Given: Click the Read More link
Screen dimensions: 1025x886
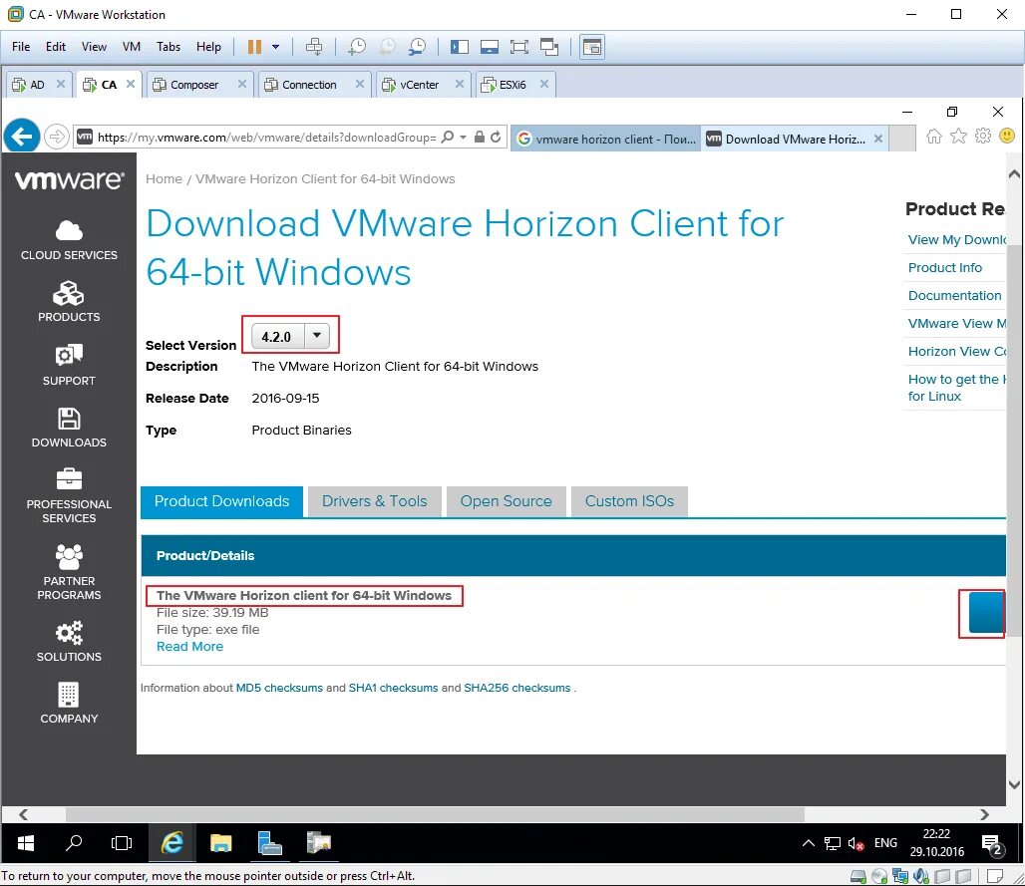Looking at the screenshot, I should 189,646.
